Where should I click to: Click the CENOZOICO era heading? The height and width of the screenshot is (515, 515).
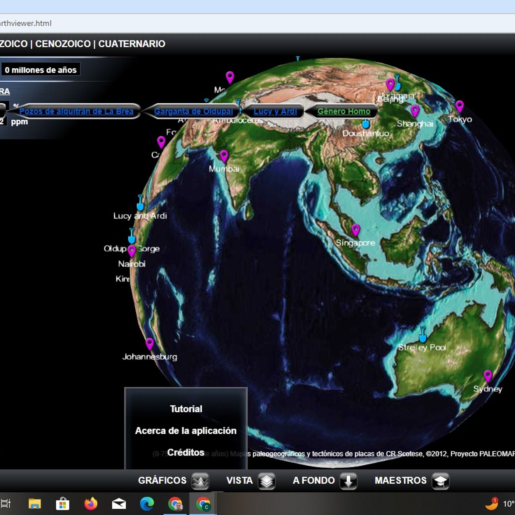(x=63, y=44)
